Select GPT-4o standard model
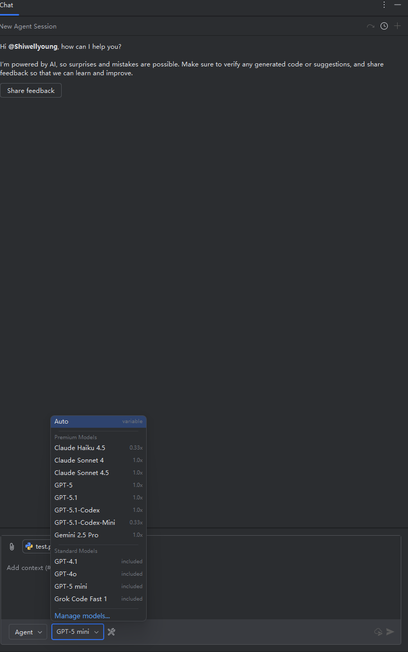Viewport: 408px width, 652px height. coord(99,574)
